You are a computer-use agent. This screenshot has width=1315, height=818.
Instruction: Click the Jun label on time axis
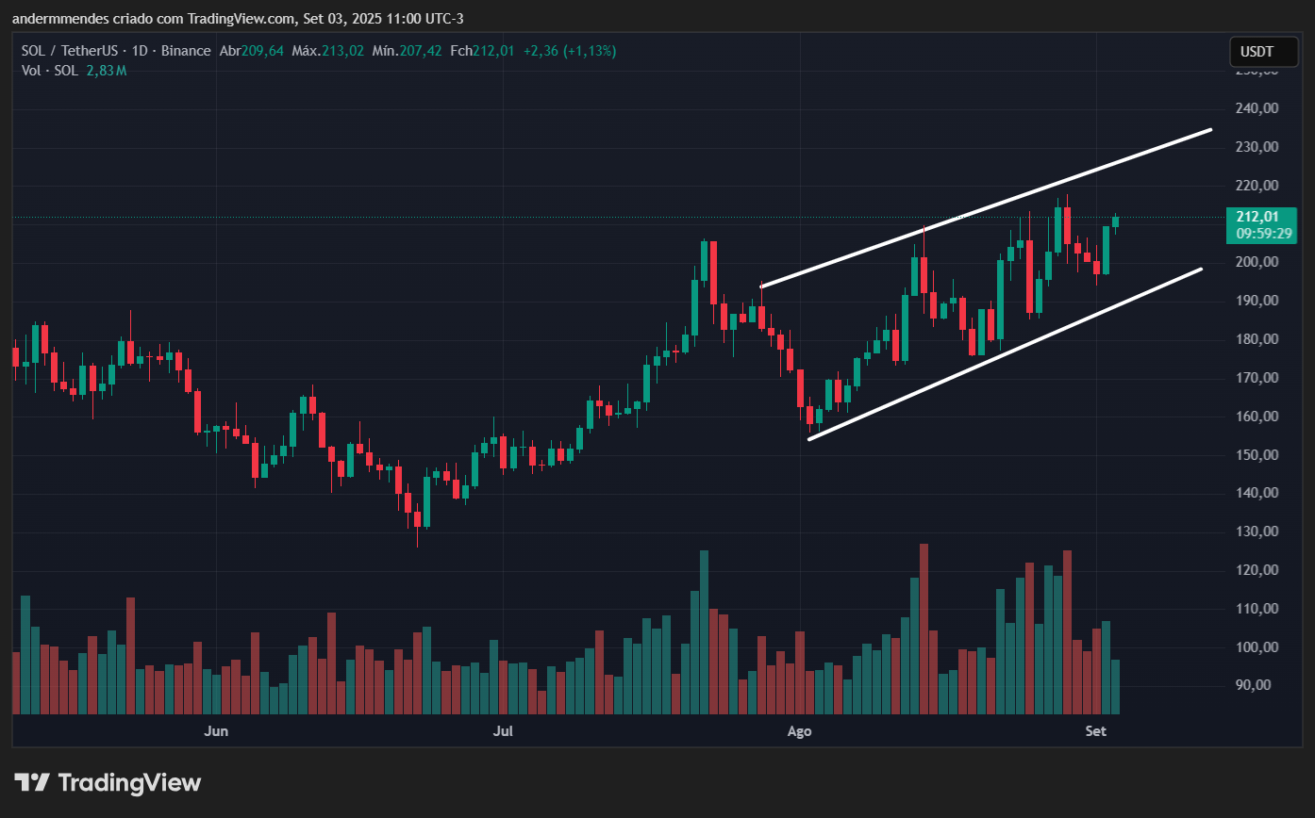point(217,731)
